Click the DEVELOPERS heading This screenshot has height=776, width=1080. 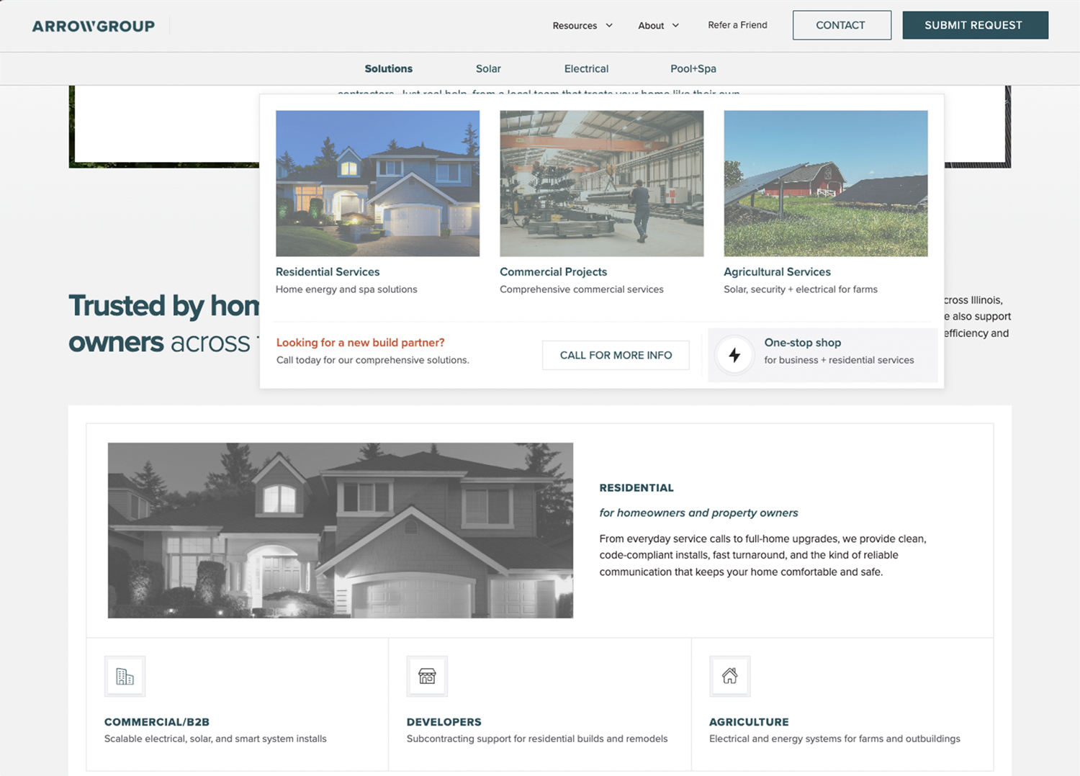444,721
